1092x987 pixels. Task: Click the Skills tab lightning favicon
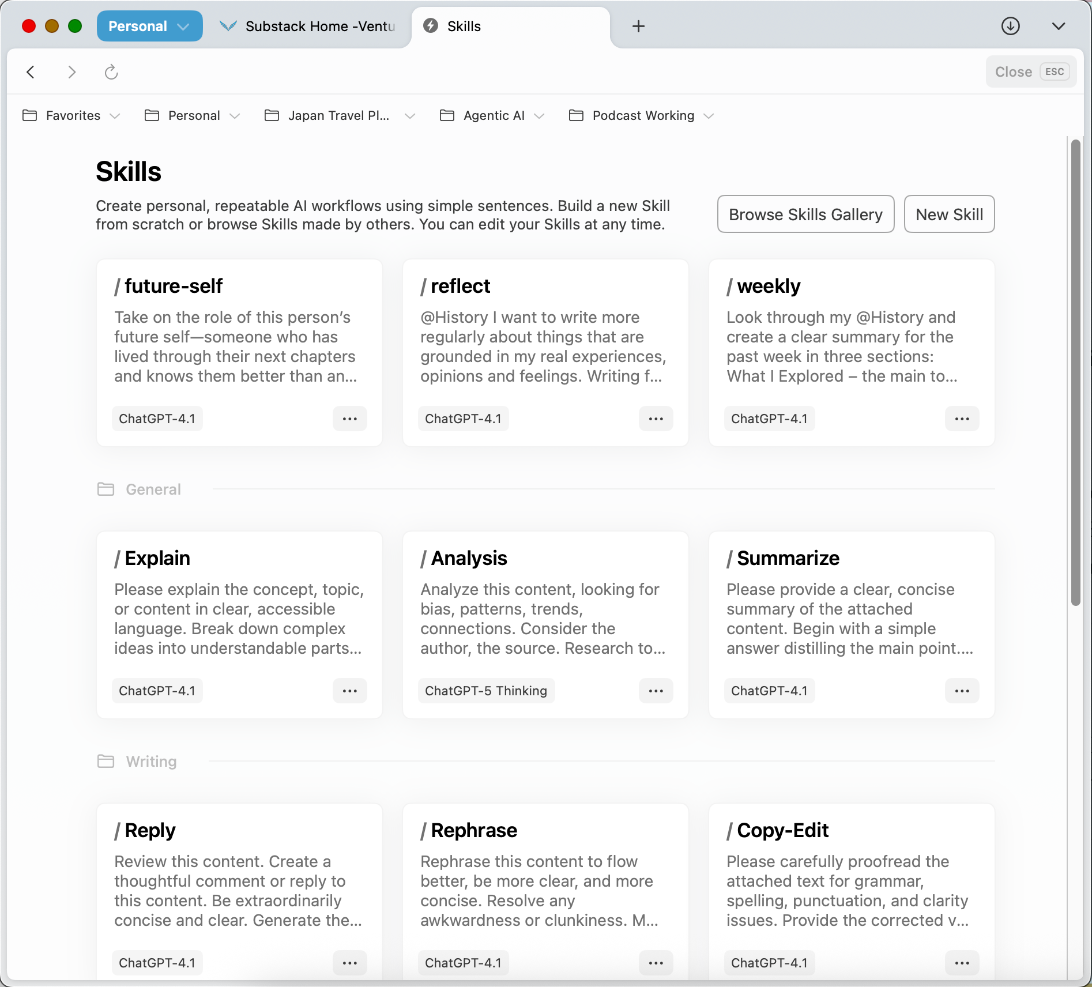click(x=431, y=26)
